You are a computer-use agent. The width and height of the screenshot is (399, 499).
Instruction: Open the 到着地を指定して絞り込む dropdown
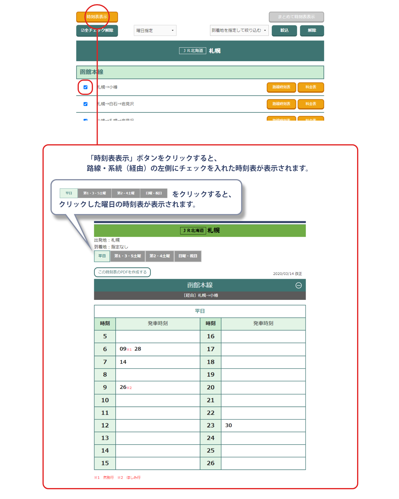pyautogui.click(x=239, y=30)
